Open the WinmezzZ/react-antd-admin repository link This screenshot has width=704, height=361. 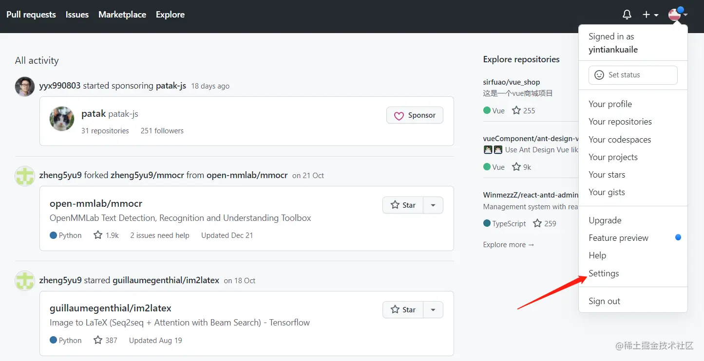pyautogui.click(x=531, y=195)
